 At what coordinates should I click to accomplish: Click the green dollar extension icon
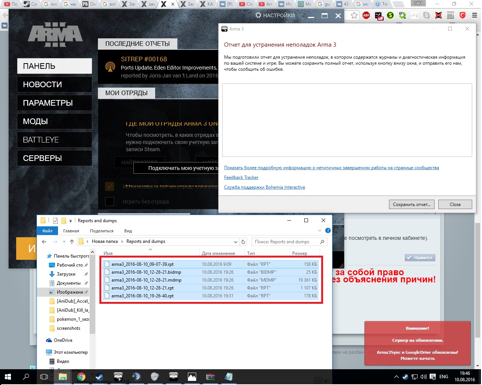coord(390,15)
